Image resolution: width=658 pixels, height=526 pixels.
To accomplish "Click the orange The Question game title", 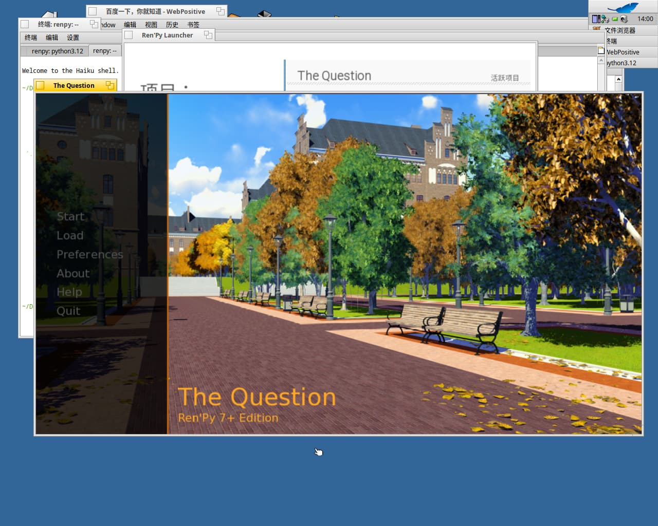I will pos(257,397).
